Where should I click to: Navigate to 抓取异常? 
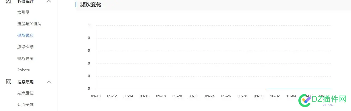pyautogui.click(x=25, y=58)
